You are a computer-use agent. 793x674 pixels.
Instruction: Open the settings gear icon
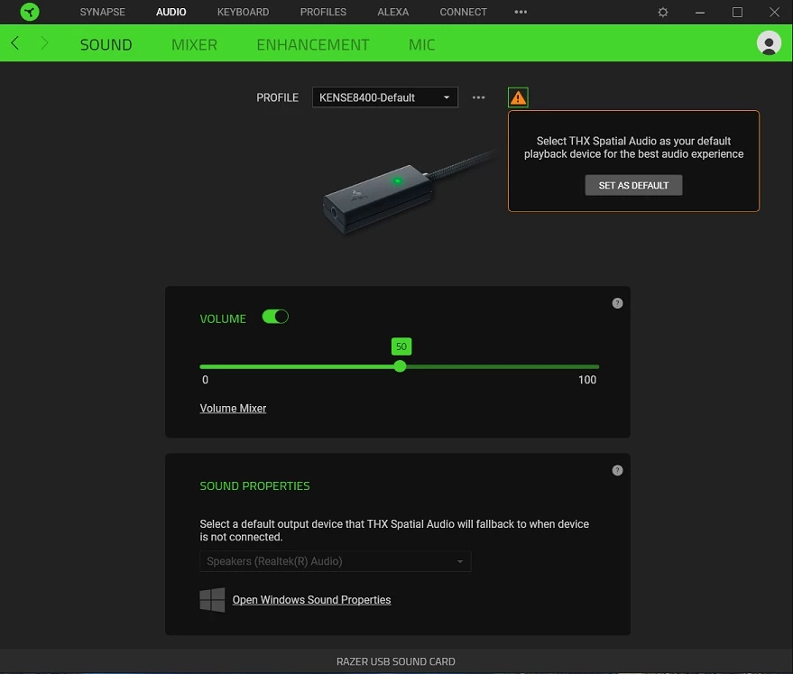coord(662,12)
